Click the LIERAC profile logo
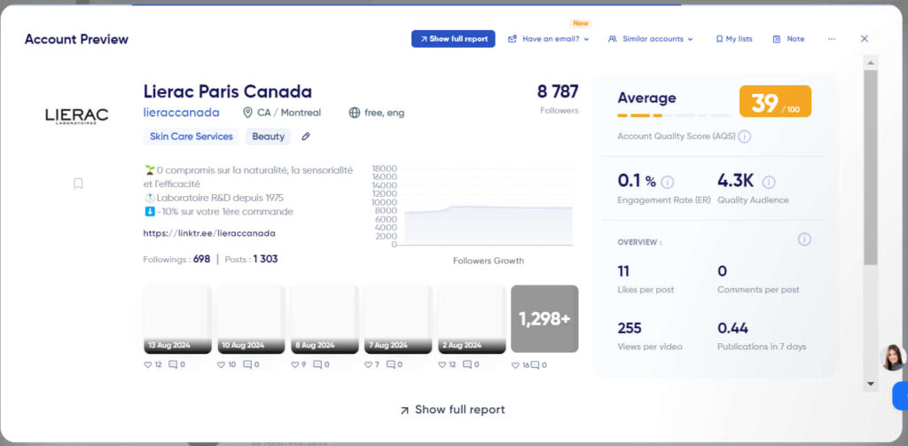 [x=77, y=116]
